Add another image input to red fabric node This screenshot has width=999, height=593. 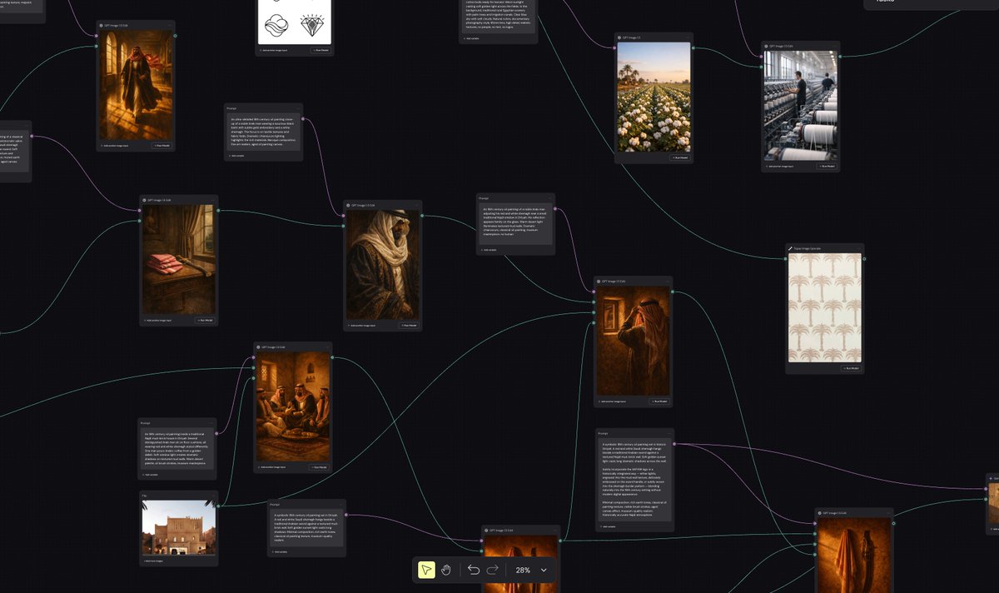158,320
